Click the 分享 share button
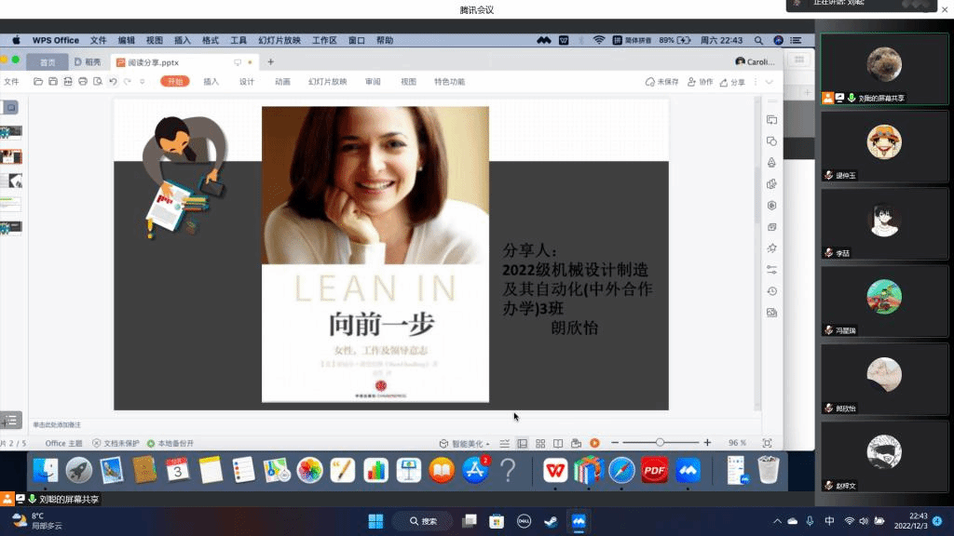This screenshot has width=954, height=536. pos(732,82)
